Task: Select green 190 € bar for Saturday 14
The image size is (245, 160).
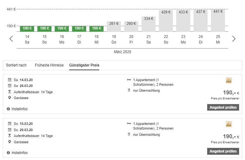Action: click(x=27, y=29)
